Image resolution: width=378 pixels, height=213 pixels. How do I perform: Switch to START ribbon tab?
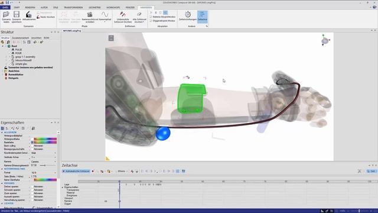(x=17, y=8)
